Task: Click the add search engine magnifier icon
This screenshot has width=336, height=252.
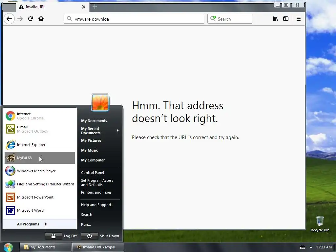Action: (x=213, y=19)
